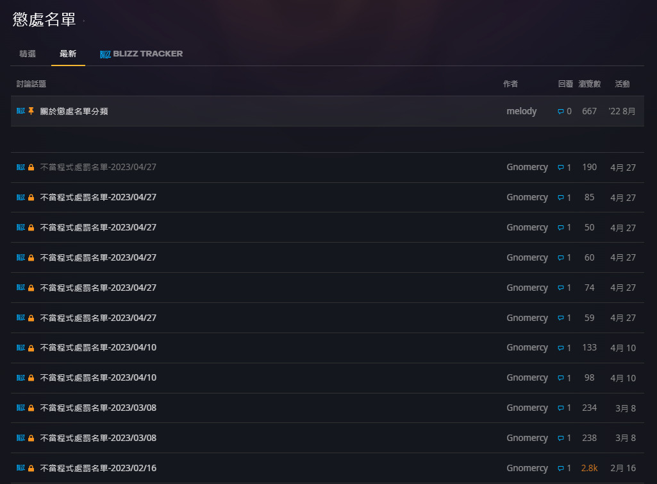Sort topics by the 瀏覽數 column header
Screen dimensions: 657x484
pos(589,84)
